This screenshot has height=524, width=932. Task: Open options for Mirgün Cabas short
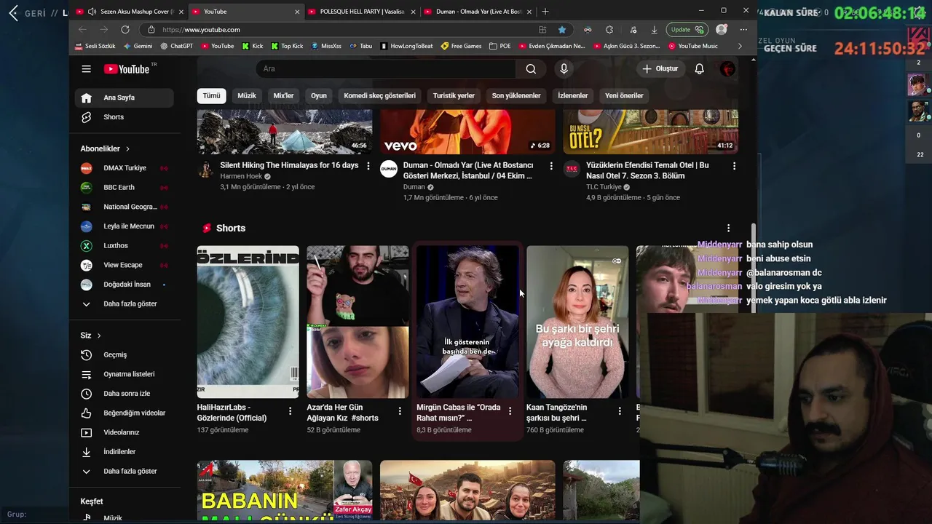pyautogui.click(x=510, y=411)
